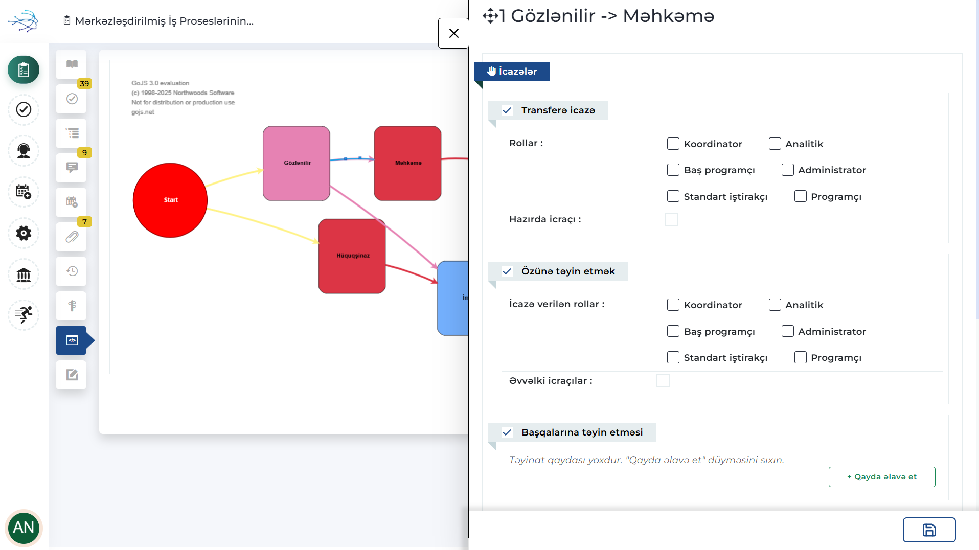Open the settings gear sidebar icon
Viewport: 979px width, 550px height.
click(24, 233)
